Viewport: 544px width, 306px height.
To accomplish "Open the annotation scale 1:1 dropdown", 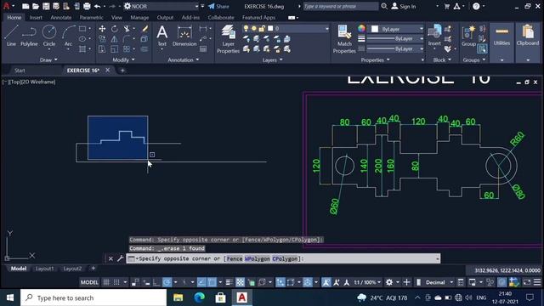I will pos(367,282).
